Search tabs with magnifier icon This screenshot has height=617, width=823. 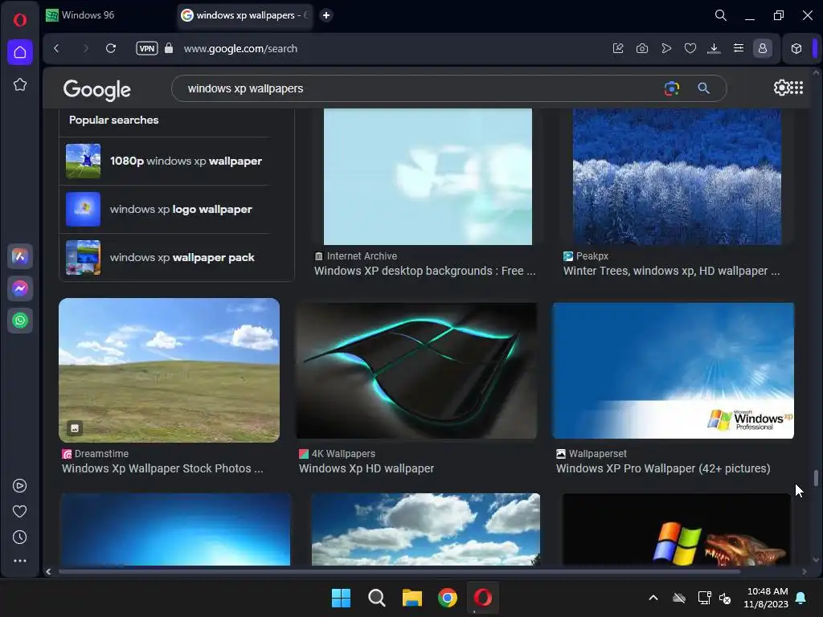point(721,15)
